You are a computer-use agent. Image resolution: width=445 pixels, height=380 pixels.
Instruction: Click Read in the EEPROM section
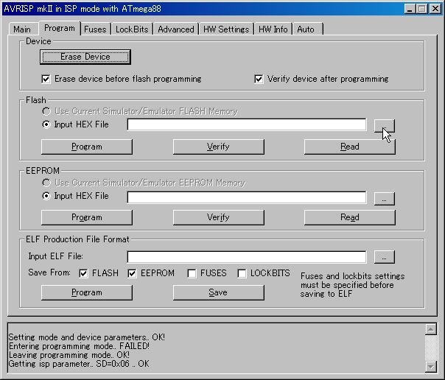(350, 217)
